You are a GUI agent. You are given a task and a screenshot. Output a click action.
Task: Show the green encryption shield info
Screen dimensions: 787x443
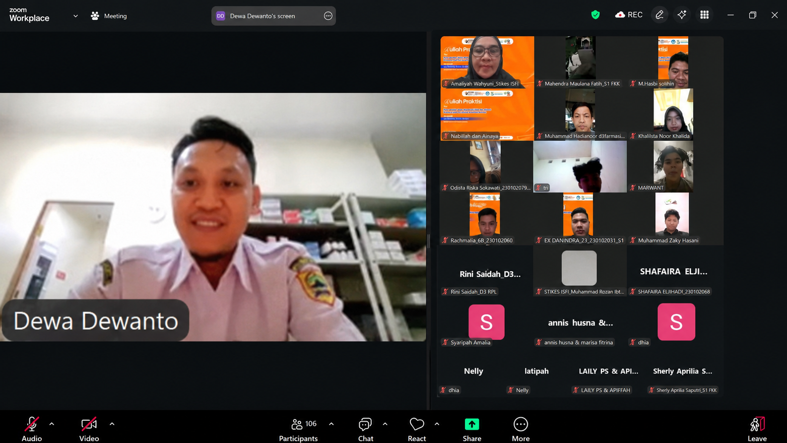[595, 15]
